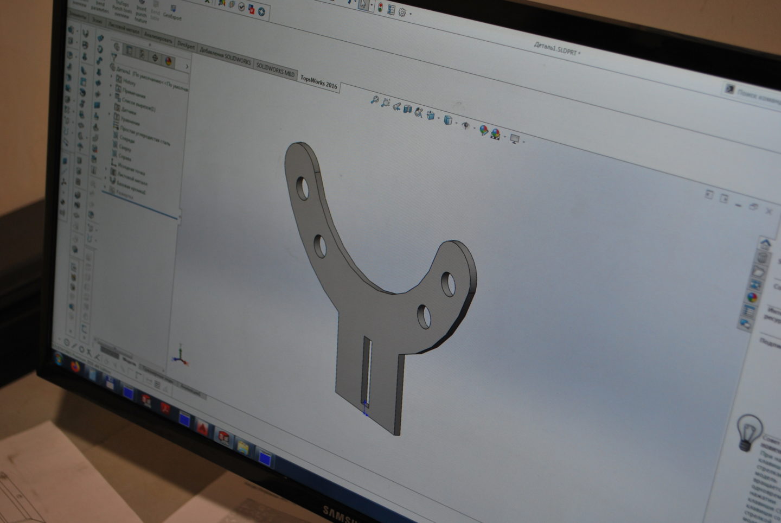Open the DisplayManager color ball tab

tap(169, 61)
